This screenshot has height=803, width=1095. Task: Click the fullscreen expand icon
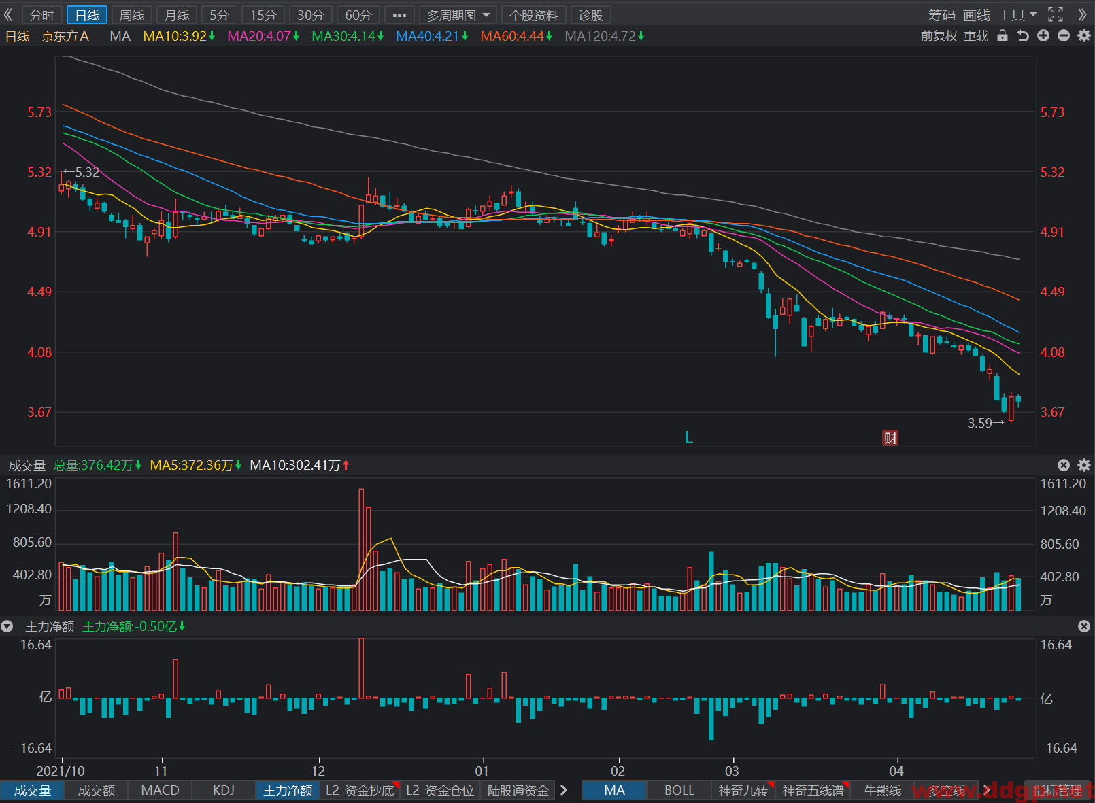pos(1056,14)
